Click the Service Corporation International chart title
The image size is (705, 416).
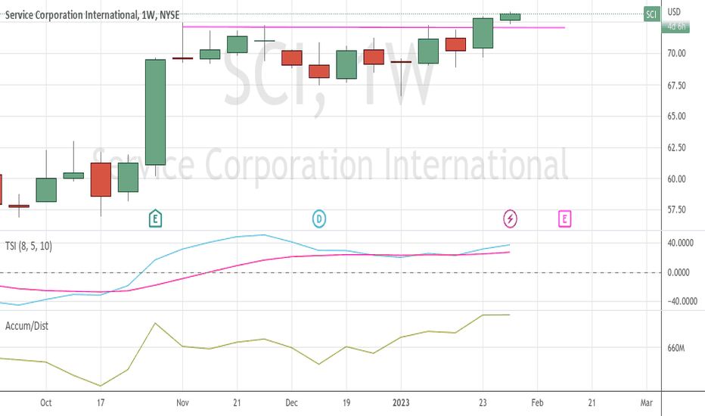(92, 15)
